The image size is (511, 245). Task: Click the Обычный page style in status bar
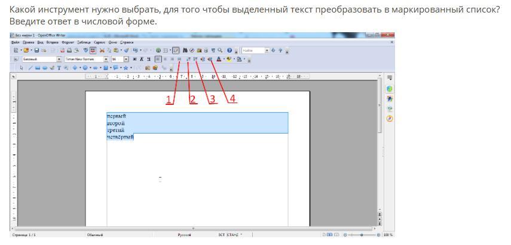point(95,235)
